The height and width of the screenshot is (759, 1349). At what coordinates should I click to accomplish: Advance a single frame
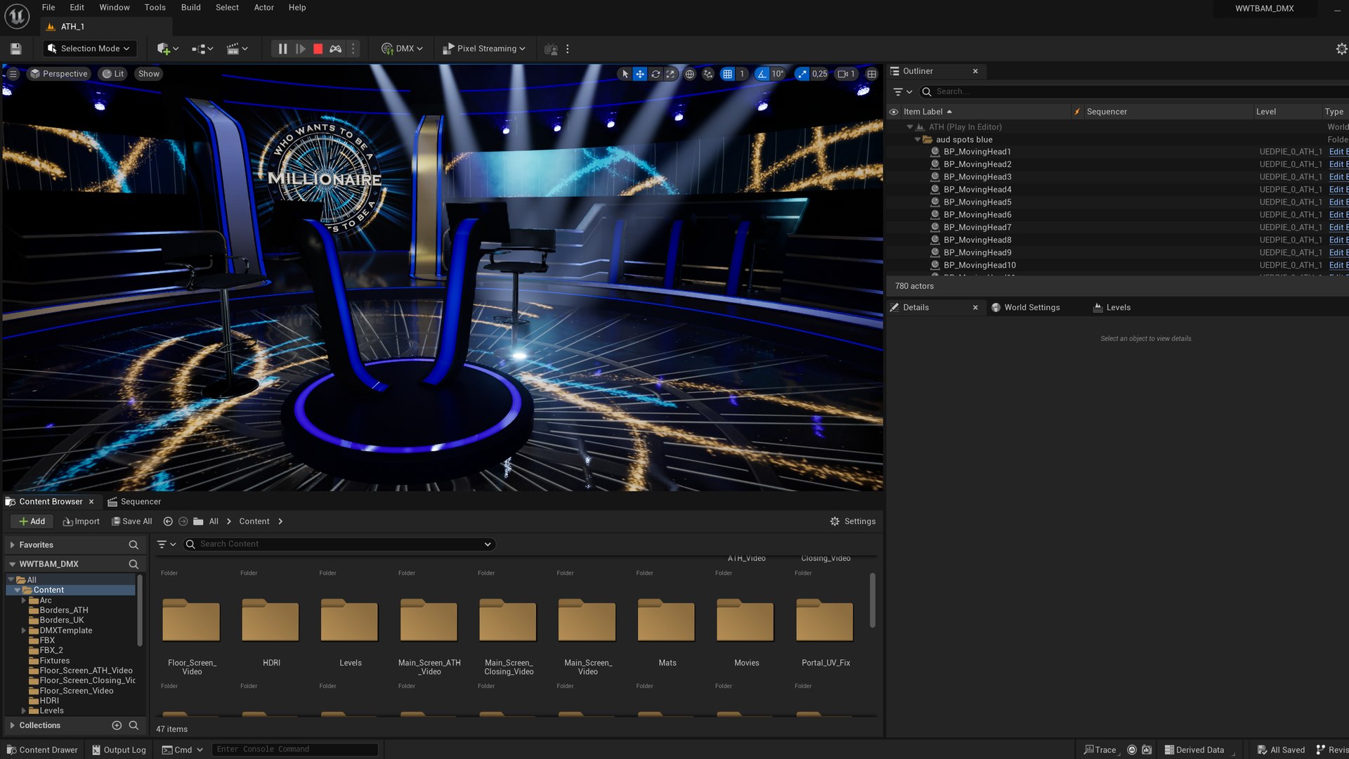301,48
